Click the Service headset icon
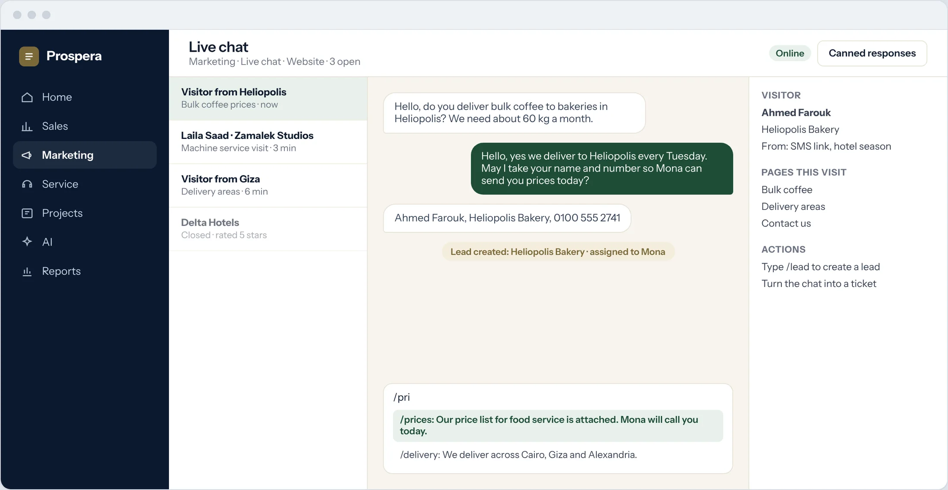The width and height of the screenshot is (948, 490). [27, 184]
